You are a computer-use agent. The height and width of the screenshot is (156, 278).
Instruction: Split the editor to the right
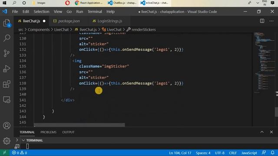tap(262, 21)
